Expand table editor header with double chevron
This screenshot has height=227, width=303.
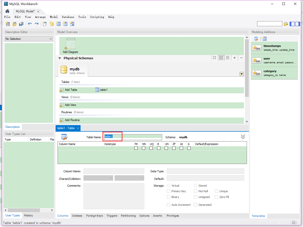tap(243, 137)
